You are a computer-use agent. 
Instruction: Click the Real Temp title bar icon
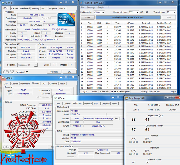tap(126, 98)
